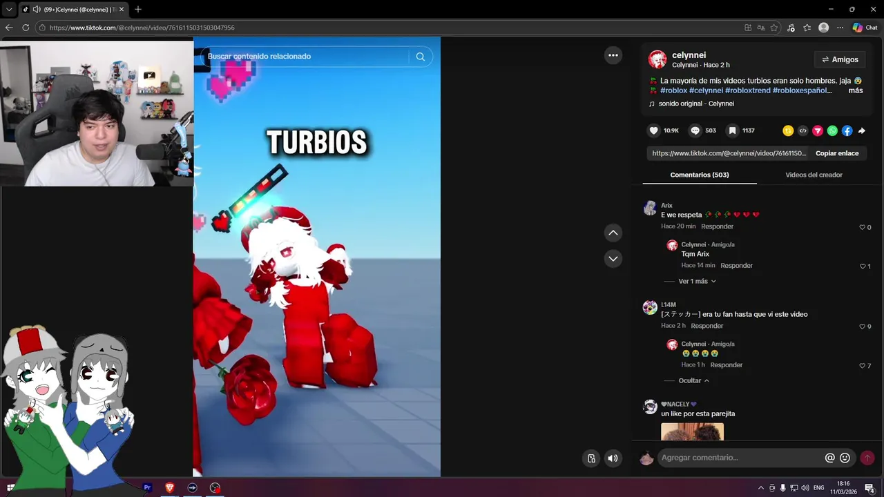884x497 pixels.
Task: Click the search magnifier in video search bar
Action: 420,57
